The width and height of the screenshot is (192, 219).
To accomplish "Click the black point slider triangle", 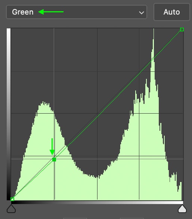I will click(11, 209).
